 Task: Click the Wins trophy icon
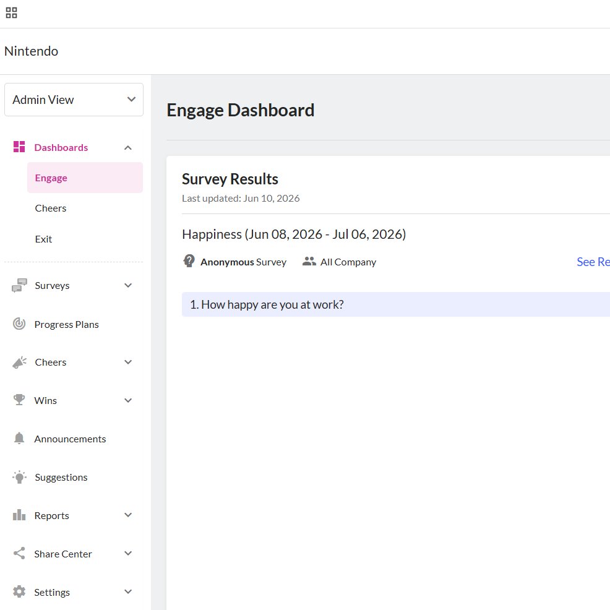click(x=19, y=400)
